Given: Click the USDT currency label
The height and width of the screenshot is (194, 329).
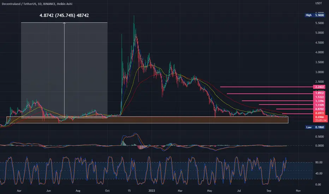Looking at the screenshot, I should click(318, 3).
